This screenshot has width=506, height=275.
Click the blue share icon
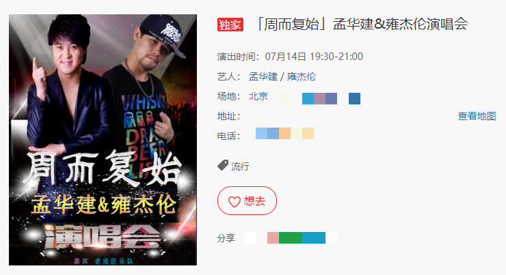pyautogui.click(x=314, y=237)
